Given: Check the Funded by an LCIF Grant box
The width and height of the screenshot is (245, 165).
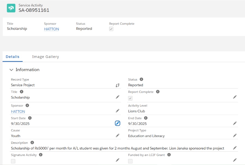Looking at the screenshot, I should 130,161.
